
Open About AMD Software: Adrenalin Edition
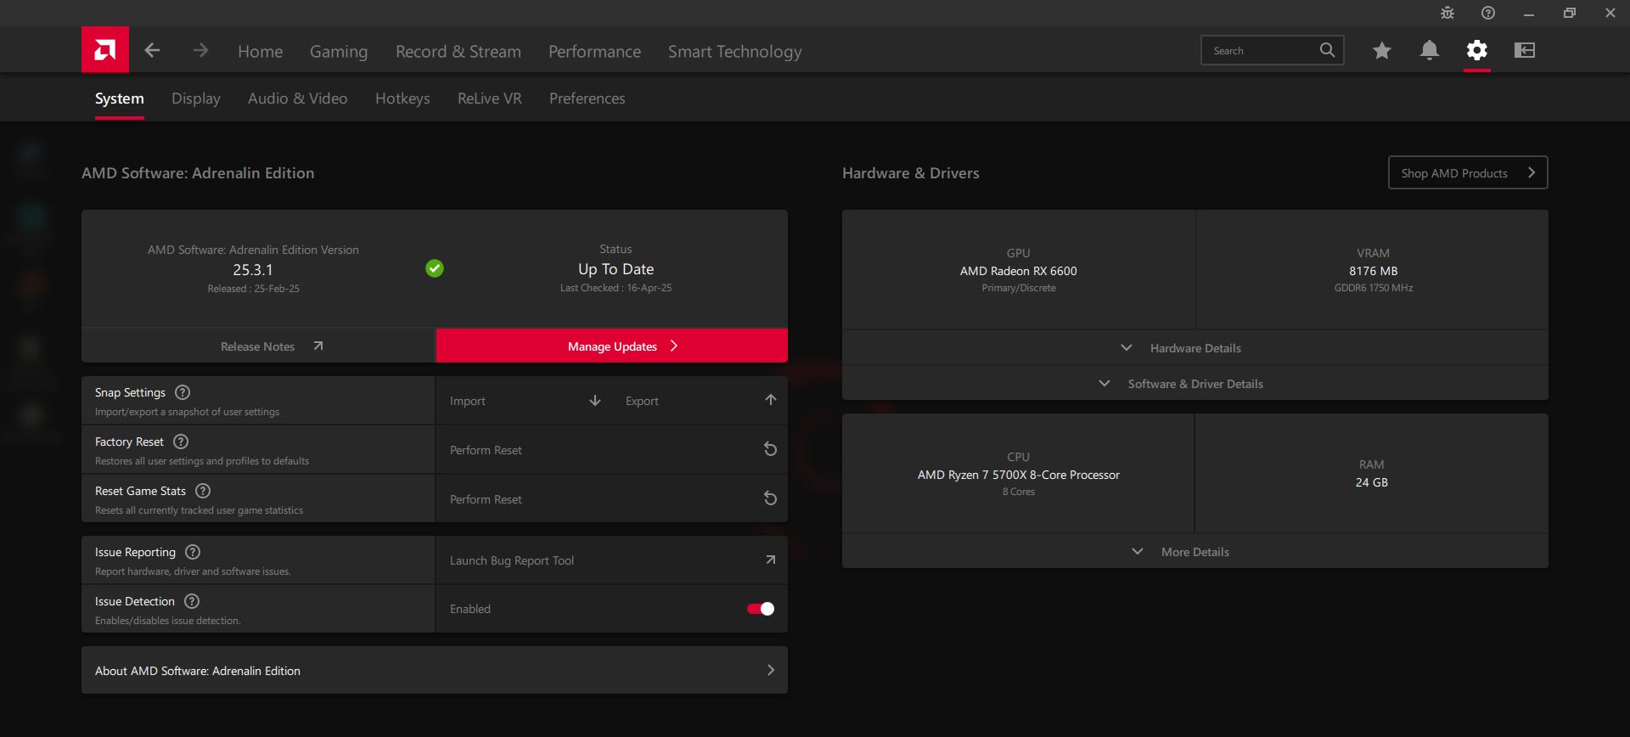pyautogui.click(x=434, y=671)
